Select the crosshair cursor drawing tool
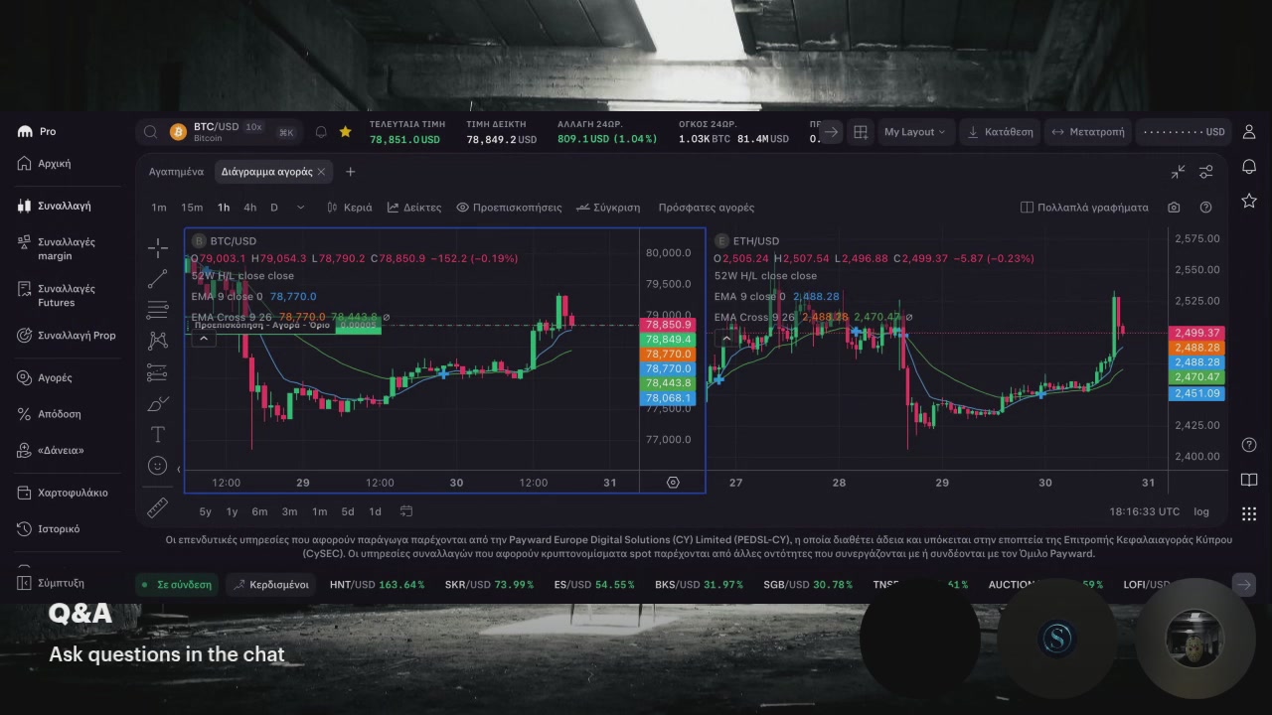The image size is (1272, 715). [157, 248]
